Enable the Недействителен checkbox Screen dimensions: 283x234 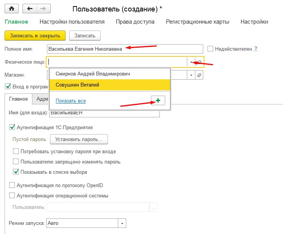click(210, 49)
